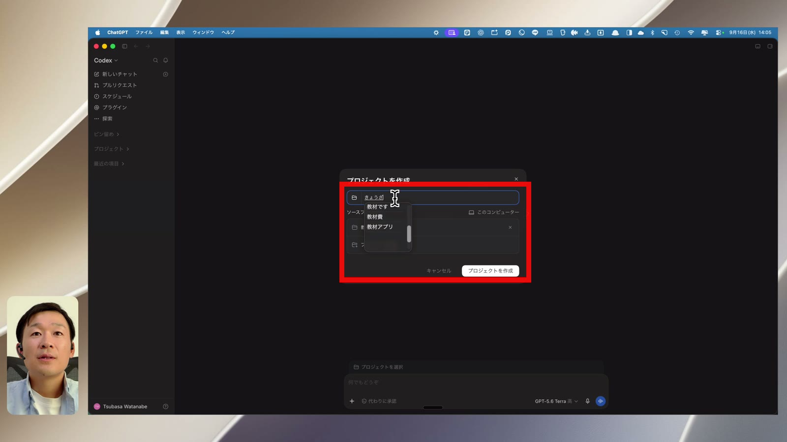The image size is (787, 442).
Task: Click the add folder icon row
Action: 433,245
